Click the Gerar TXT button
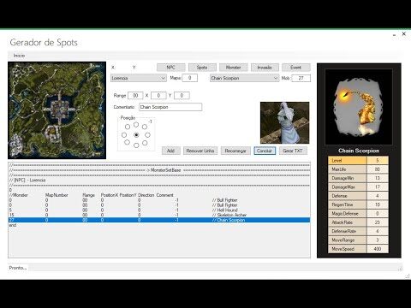This screenshot has height=308, width=411. (293, 151)
